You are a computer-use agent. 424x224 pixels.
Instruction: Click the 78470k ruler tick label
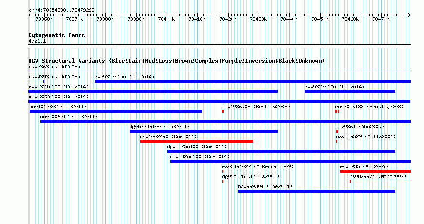(x=381, y=19)
